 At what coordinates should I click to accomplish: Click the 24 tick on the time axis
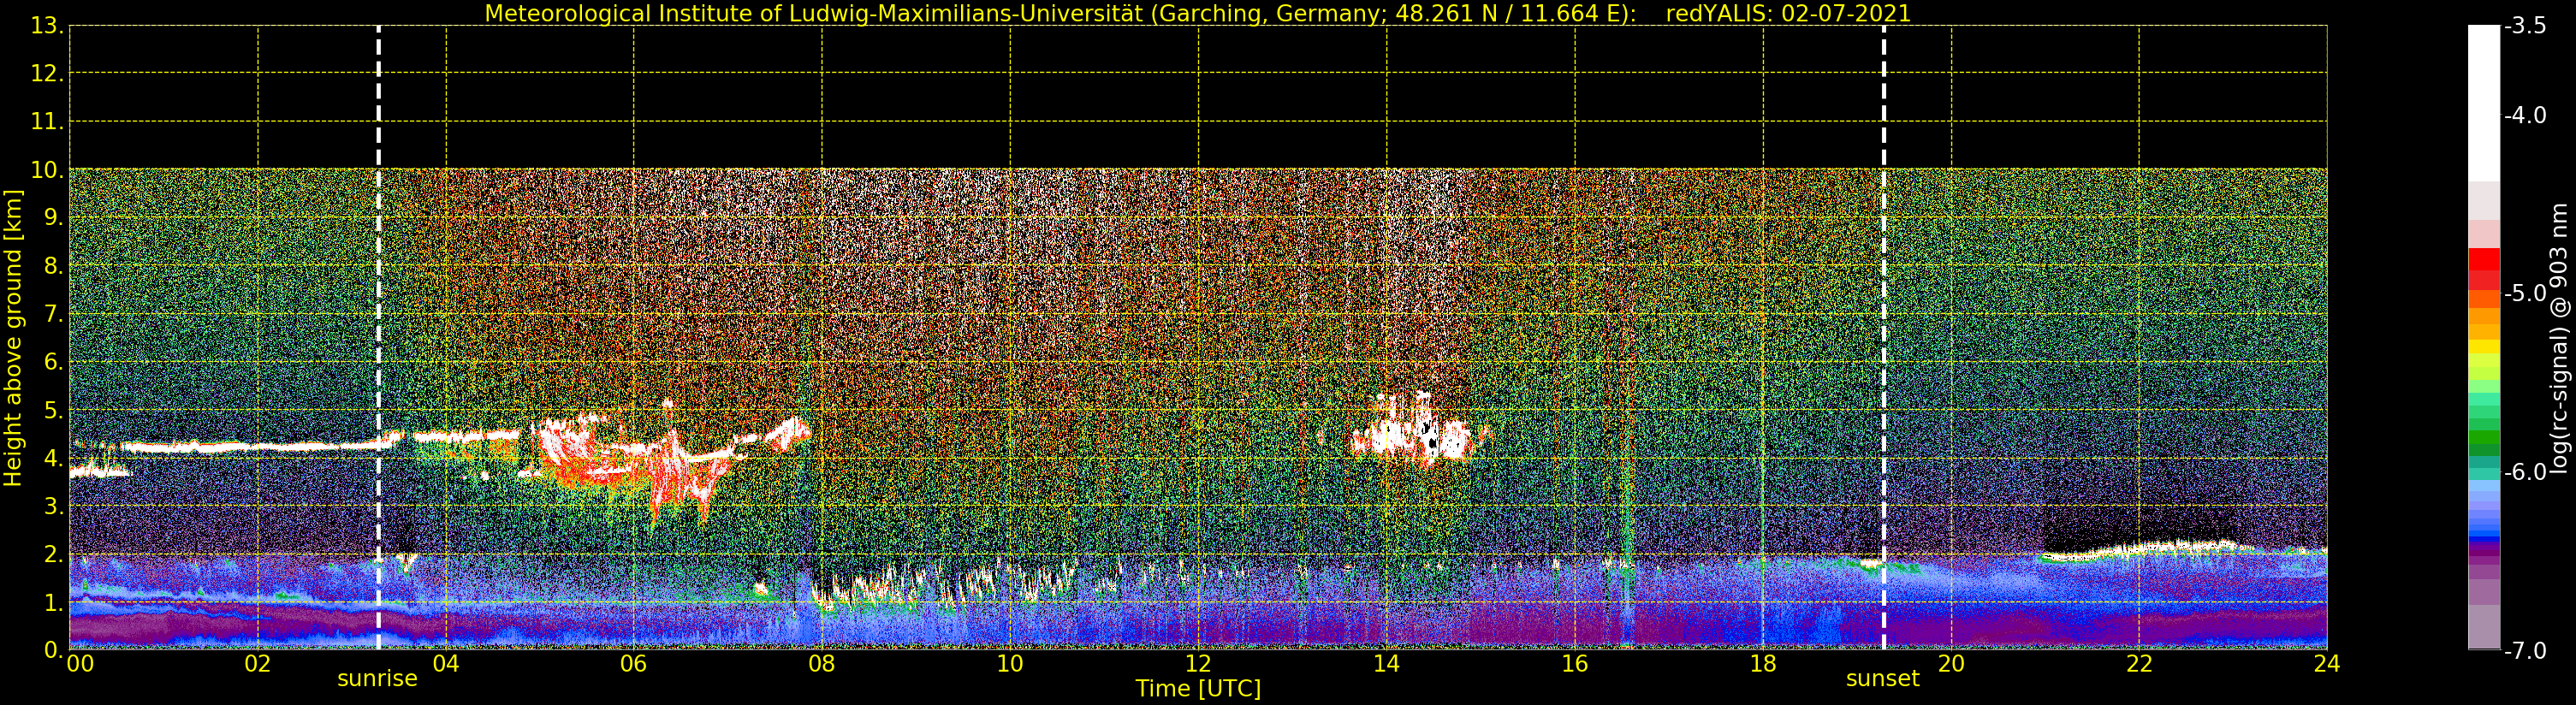pyautogui.click(x=2327, y=664)
